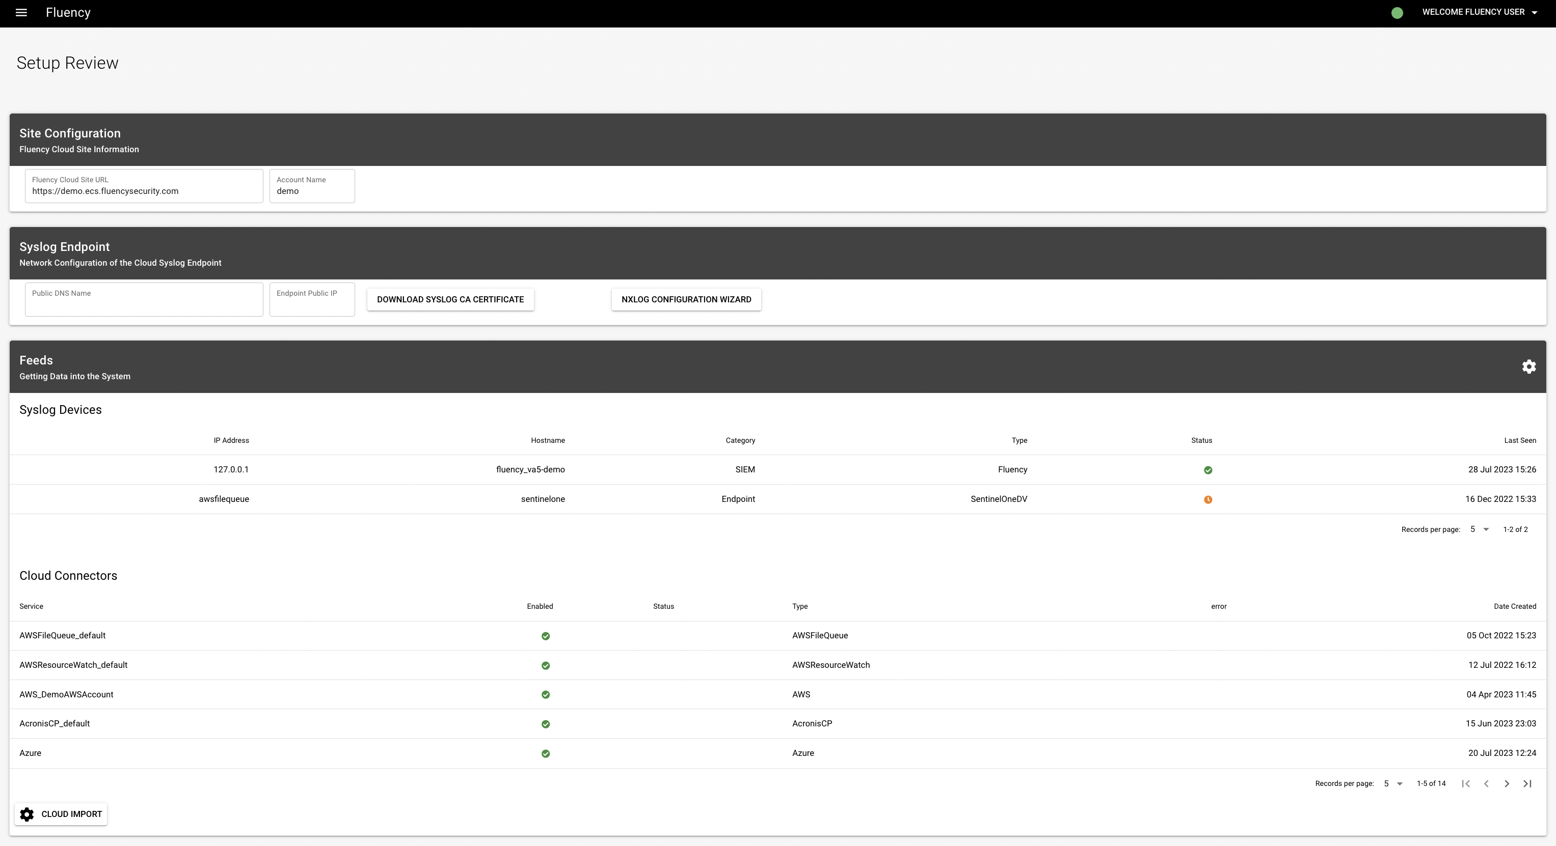Click the green connection status indicator
This screenshot has height=846, width=1556.
pyautogui.click(x=1397, y=13)
